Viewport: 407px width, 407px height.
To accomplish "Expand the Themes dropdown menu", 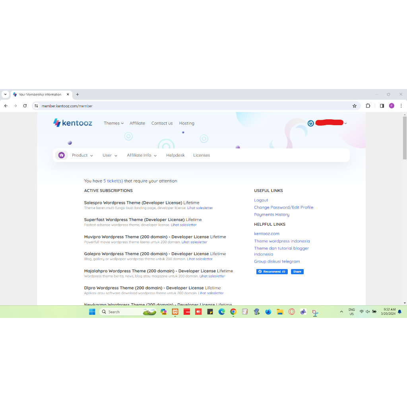I will [x=113, y=123].
